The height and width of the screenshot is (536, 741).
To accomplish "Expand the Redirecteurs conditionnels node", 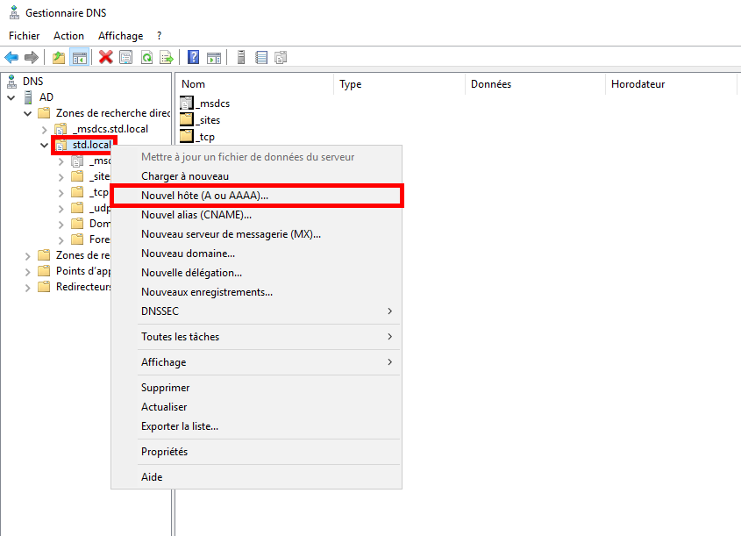I will point(27,287).
